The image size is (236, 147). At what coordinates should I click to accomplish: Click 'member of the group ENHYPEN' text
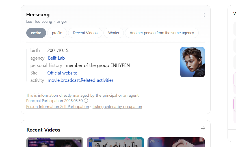point(98,65)
